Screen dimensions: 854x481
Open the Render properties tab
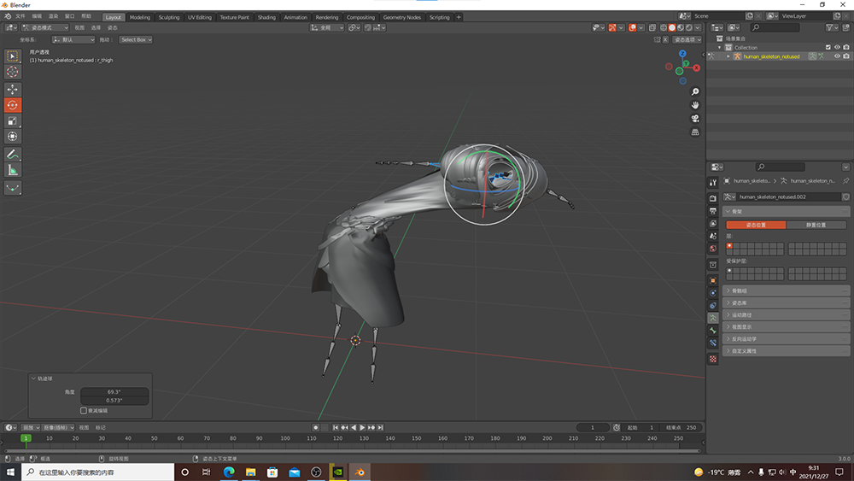[x=713, y=198]
